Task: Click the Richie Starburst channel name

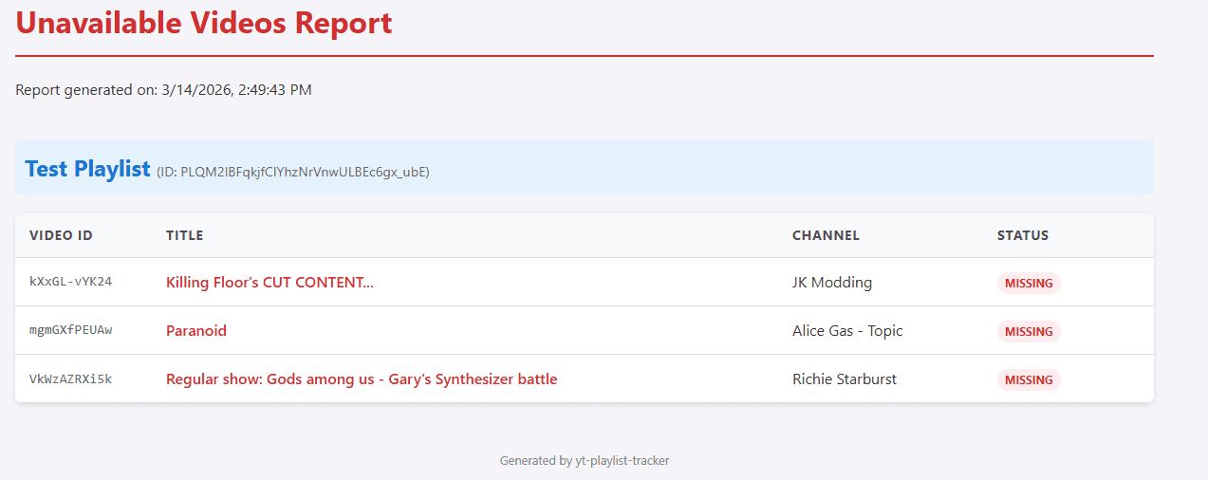Action: coord(845,379)
